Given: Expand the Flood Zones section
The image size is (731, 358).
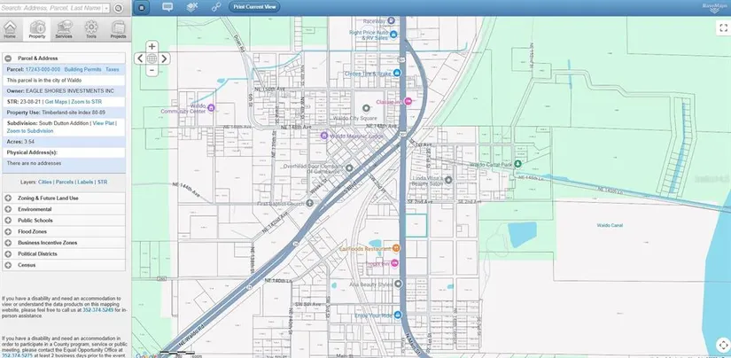Looking at the screenshot, I should (8, 231).
